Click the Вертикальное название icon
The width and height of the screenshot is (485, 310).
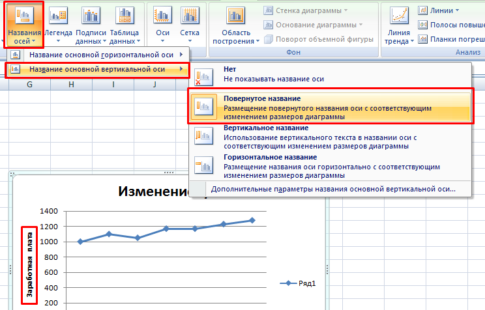click(x=203, y=135)
